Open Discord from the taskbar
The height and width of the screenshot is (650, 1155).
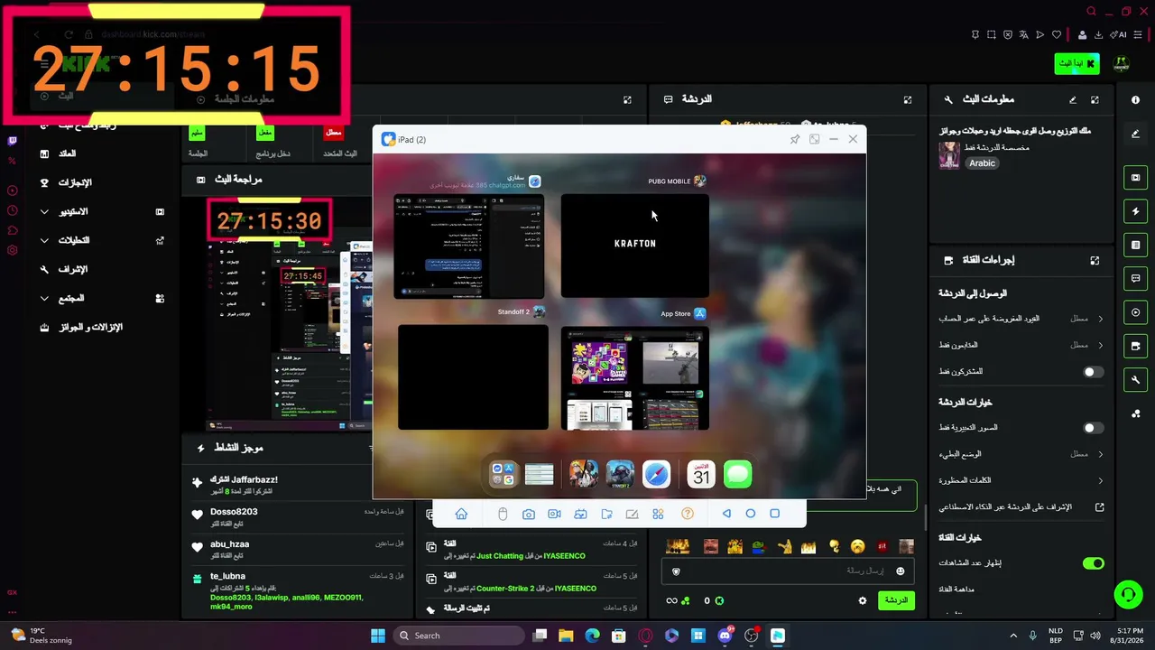725,636
